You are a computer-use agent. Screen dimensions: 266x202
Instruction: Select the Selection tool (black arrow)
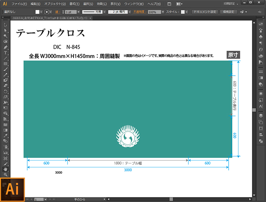(x=5, y=25)
